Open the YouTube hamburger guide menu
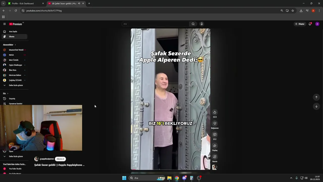 click(4, 24)
